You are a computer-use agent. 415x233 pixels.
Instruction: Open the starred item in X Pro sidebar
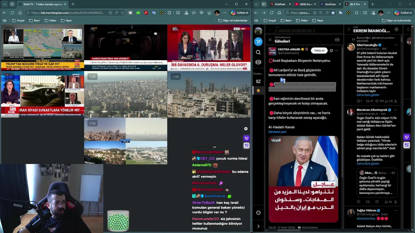258,91
